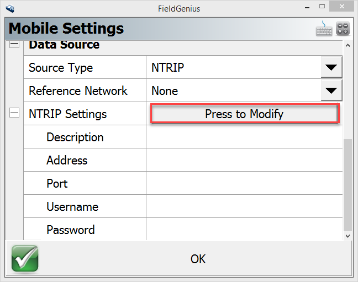Click the scrollbar up arrow
The width and height of the screenshot is (358, 282).
click(x=348, y=46)
